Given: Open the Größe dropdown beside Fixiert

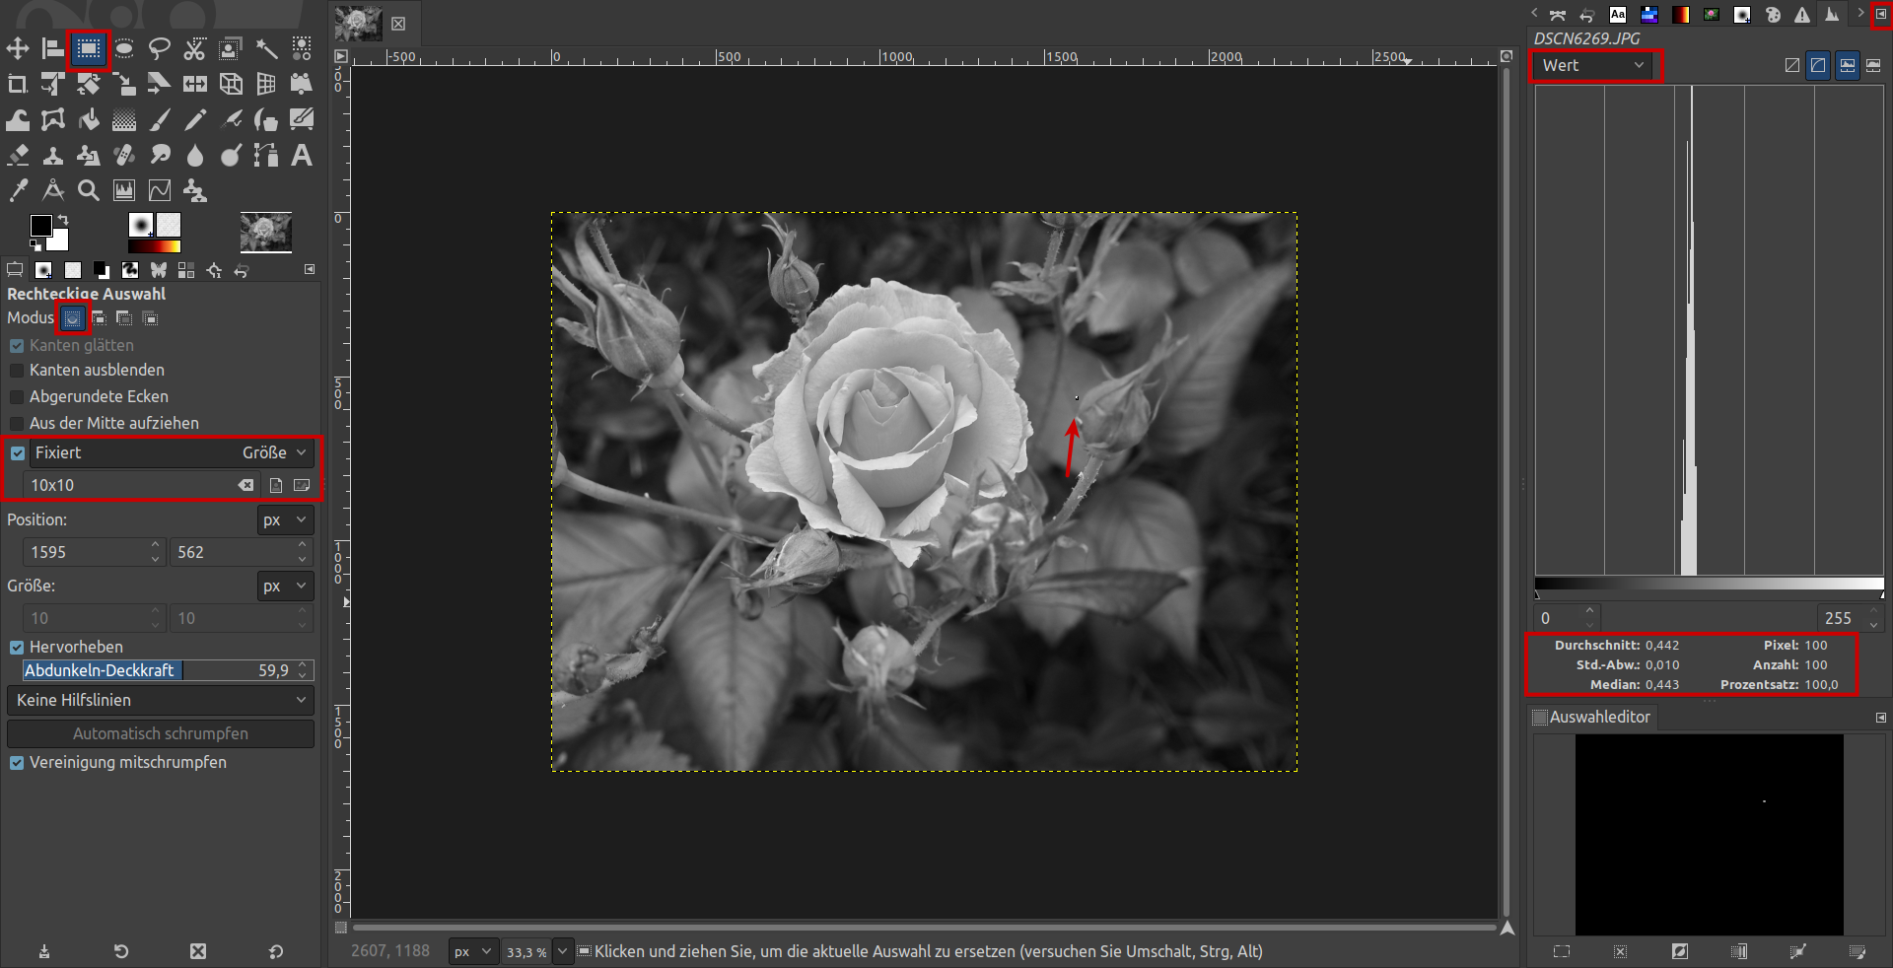Looking at the screenshot, I should click(276, 453).
